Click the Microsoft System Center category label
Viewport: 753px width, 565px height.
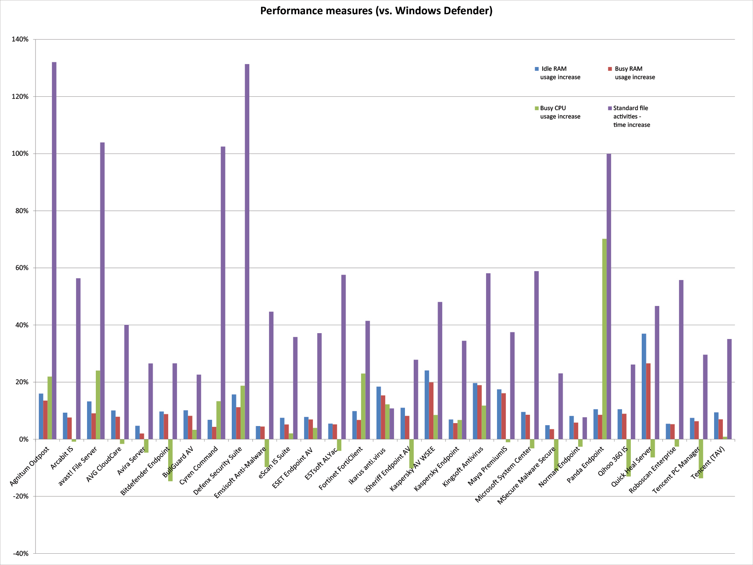click(x=503, y=474)
